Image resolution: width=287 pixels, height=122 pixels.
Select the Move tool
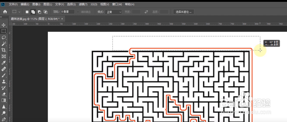click(3, 25)
